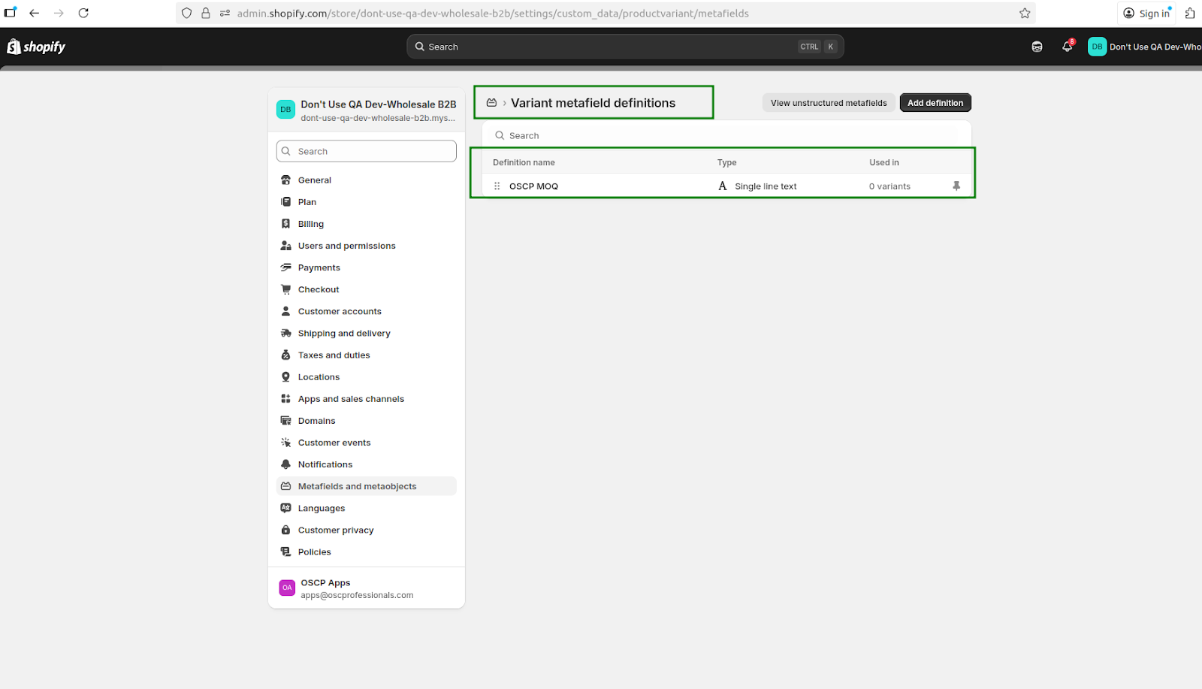Click the Sidekick assistant icon in top bar
This screenshot has width=1202, height=689.
point(1037,47)
